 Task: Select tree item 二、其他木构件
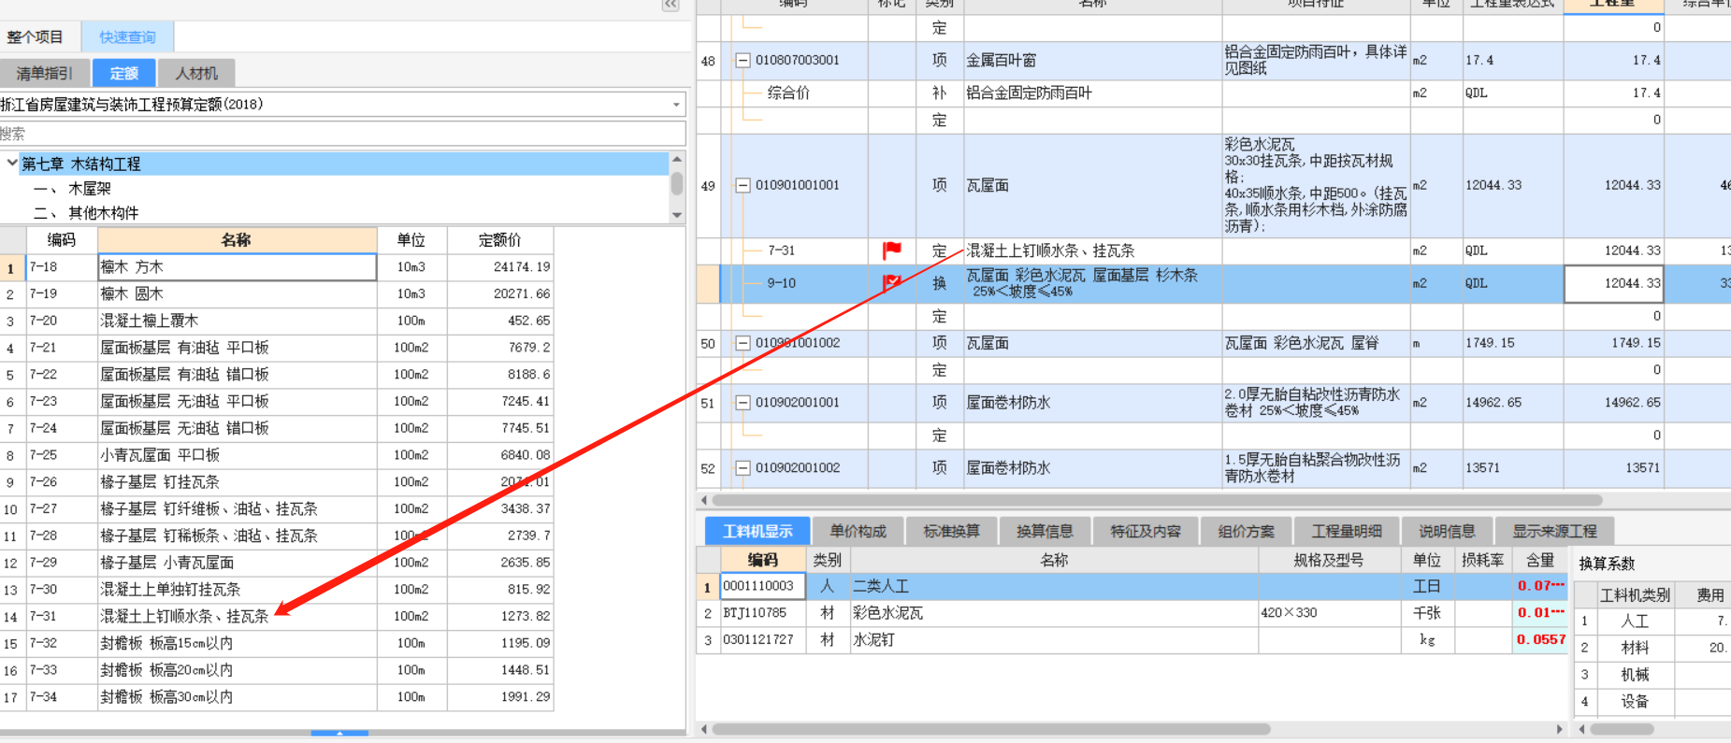(x=86, y=213)
